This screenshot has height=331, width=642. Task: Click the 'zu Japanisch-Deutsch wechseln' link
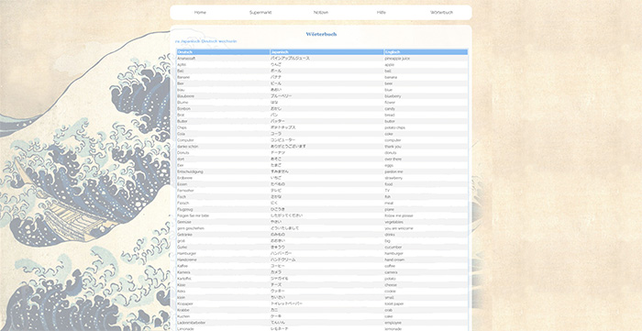click(206, 41)
